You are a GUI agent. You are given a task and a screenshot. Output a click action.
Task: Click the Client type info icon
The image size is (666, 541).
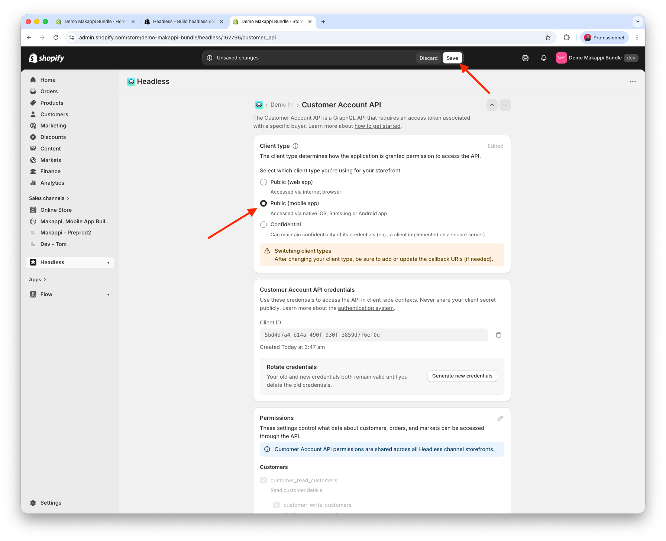(295, 146)
